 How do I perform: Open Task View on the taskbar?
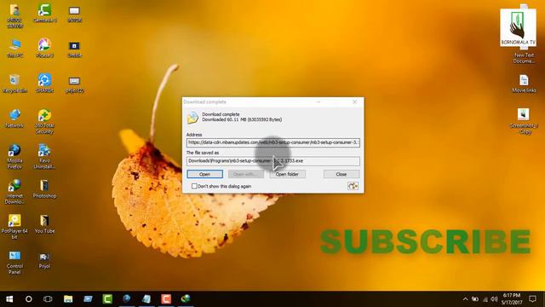(48, 299)
